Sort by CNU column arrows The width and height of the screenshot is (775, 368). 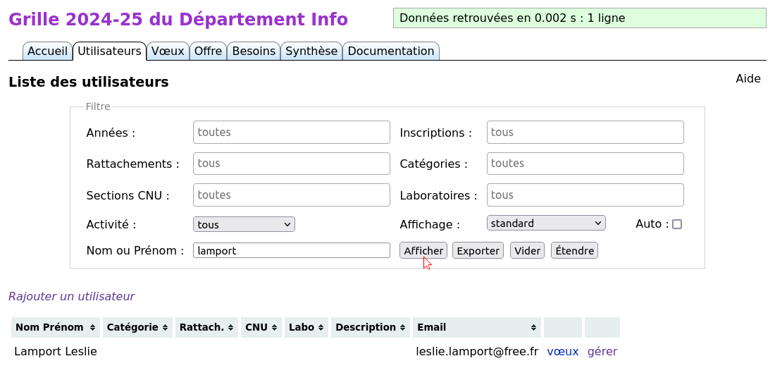[x=274, y=327]
